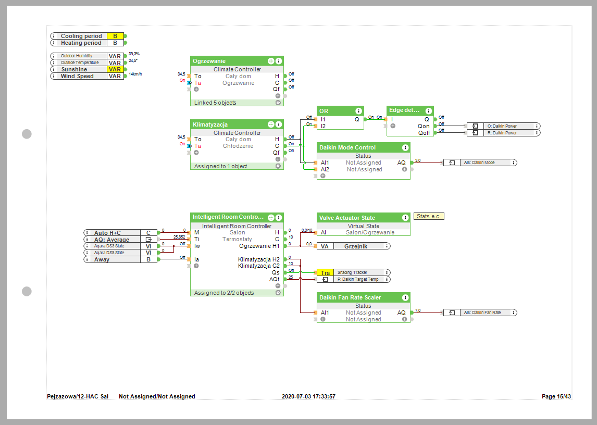Click Linked 5 objects text
Viewport: 597px width, 425px height.
pyautogui.click(x=215, y=103)
